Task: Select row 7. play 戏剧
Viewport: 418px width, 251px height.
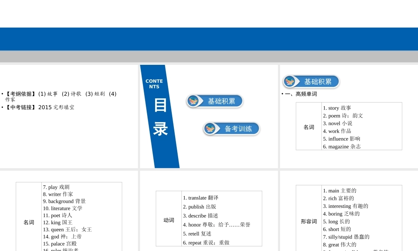Action: pyautogui.click(x=56, y=187)
